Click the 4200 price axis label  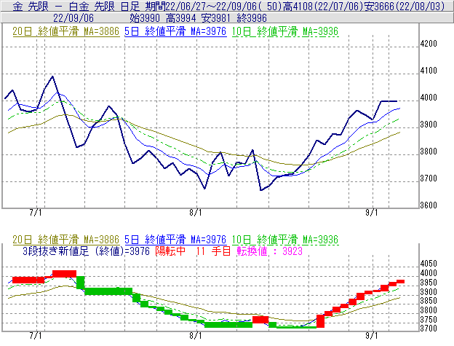point(429,44)
